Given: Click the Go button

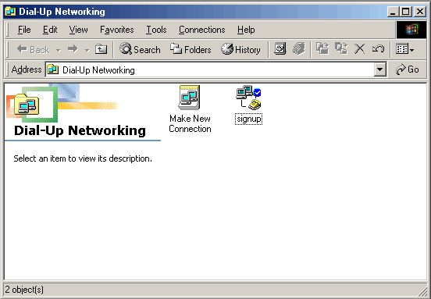Looking at the screenshot, I should (x=408, y=69).
